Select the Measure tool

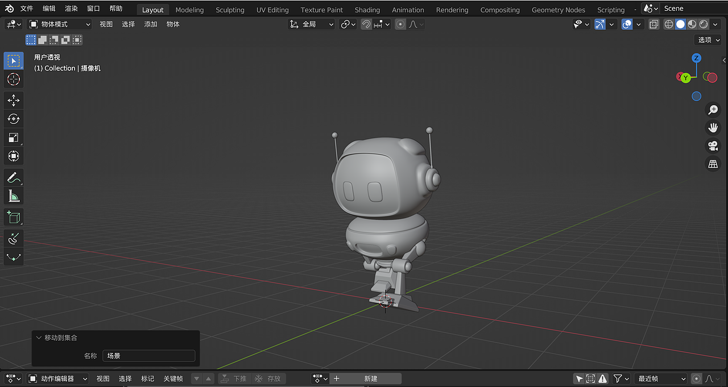(14, 195)
